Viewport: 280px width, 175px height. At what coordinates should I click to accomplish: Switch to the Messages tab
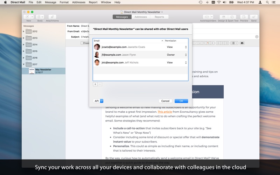point(122,17)
